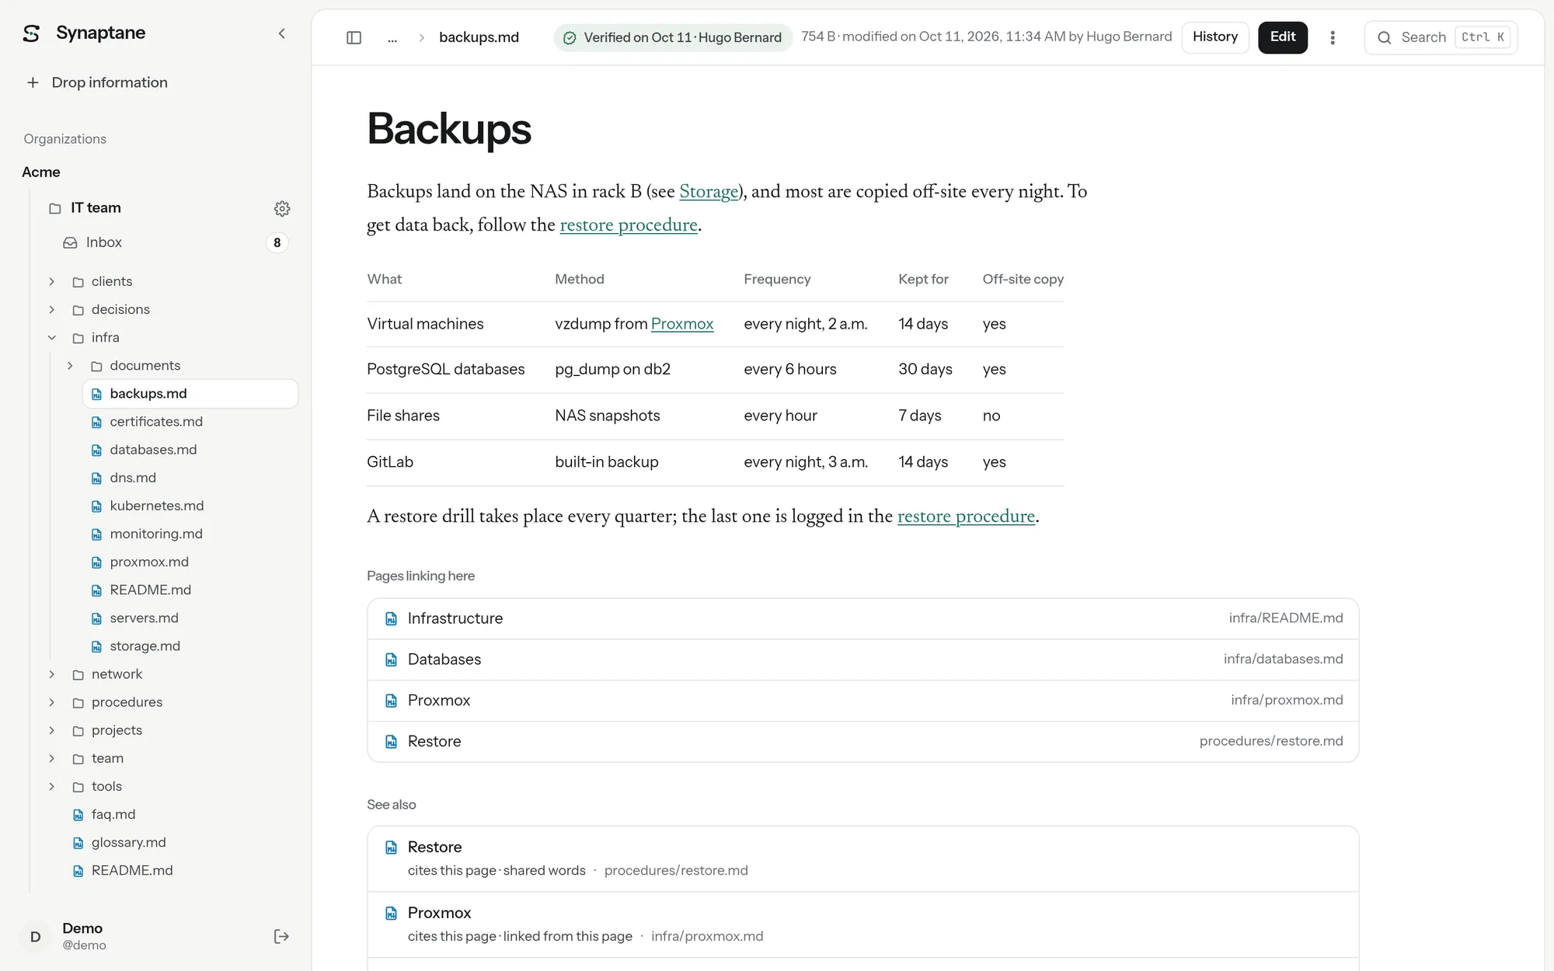Click the plus icon for Drop information
1554x971 pixels.
click(33, 82)
